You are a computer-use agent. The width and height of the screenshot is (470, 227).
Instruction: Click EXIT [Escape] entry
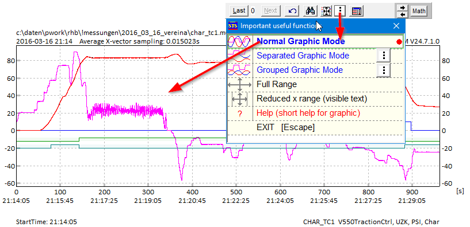[315, 127]
